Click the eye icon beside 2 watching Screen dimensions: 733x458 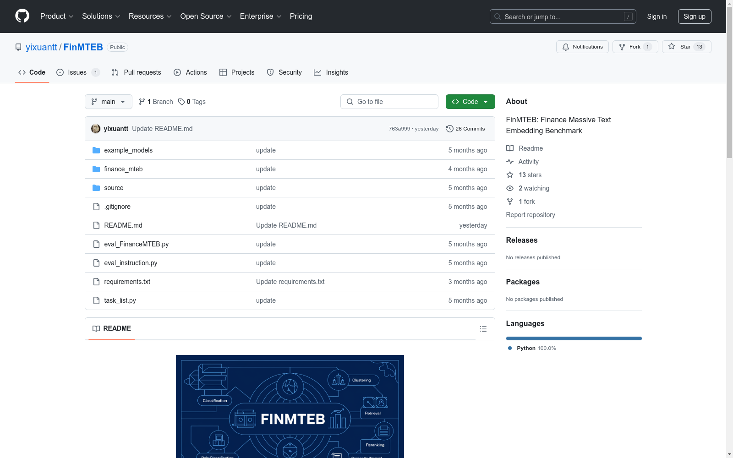pyautogui.click(x=510, y=188)
